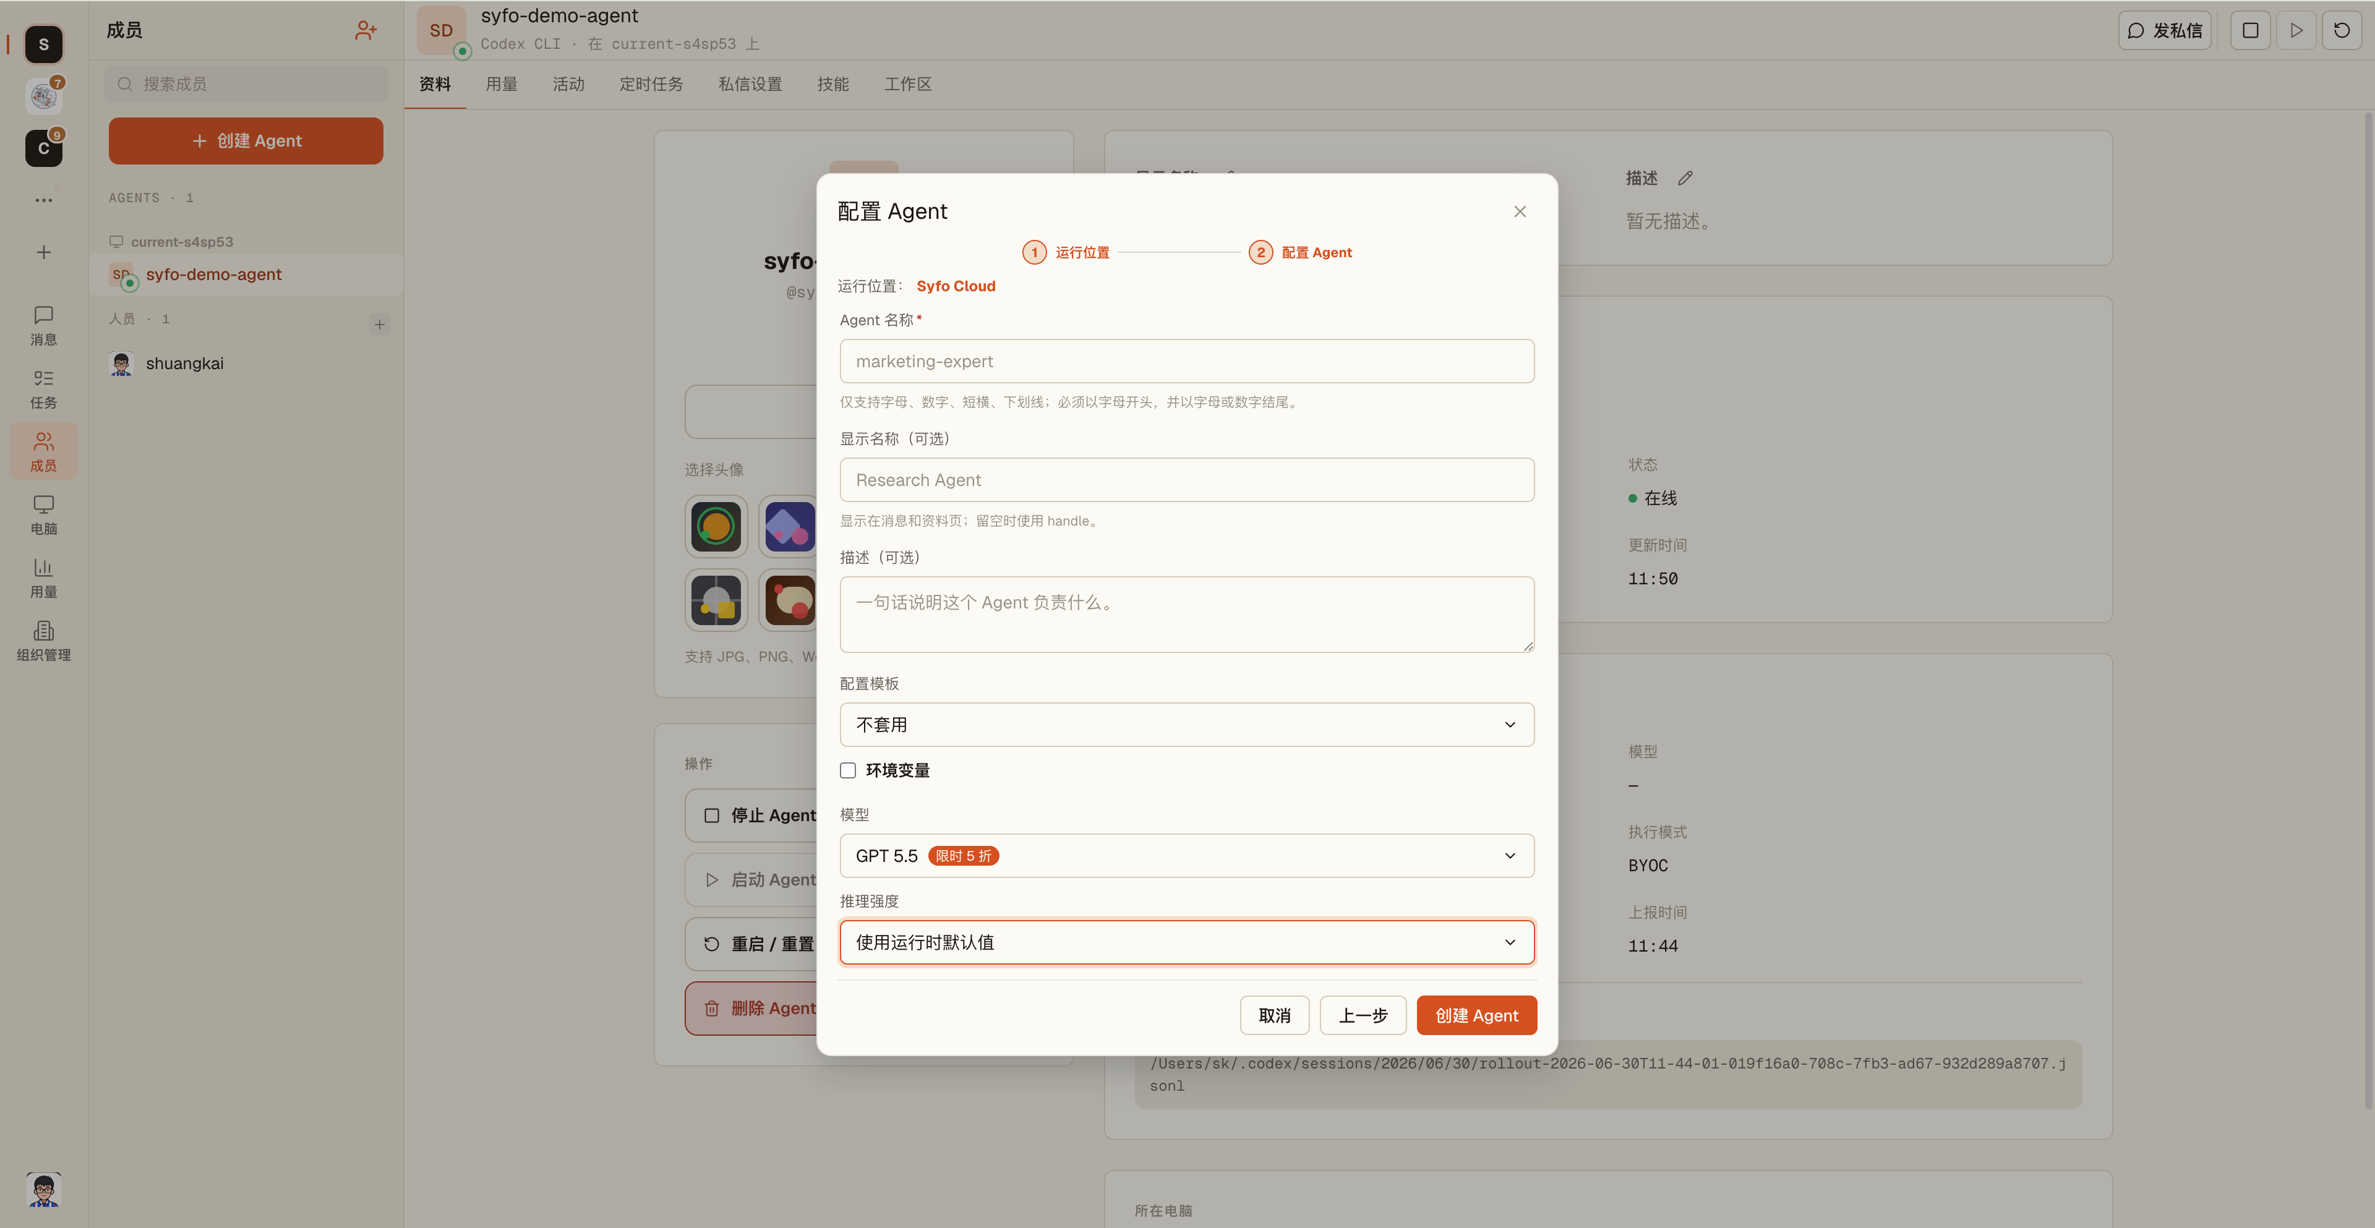Click 启动 Agent in 操作 panel
The image size is (2375, 1228).
tap(751, 879)
